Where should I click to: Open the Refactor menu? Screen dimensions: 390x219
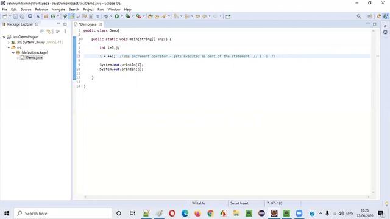[x=41, y=10]
